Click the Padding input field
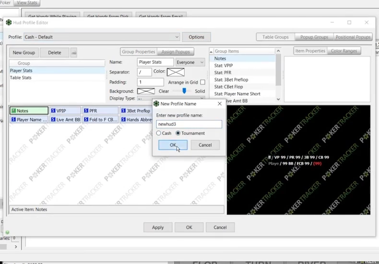Screen dimensions: 379x264 (x=150, y=82)
